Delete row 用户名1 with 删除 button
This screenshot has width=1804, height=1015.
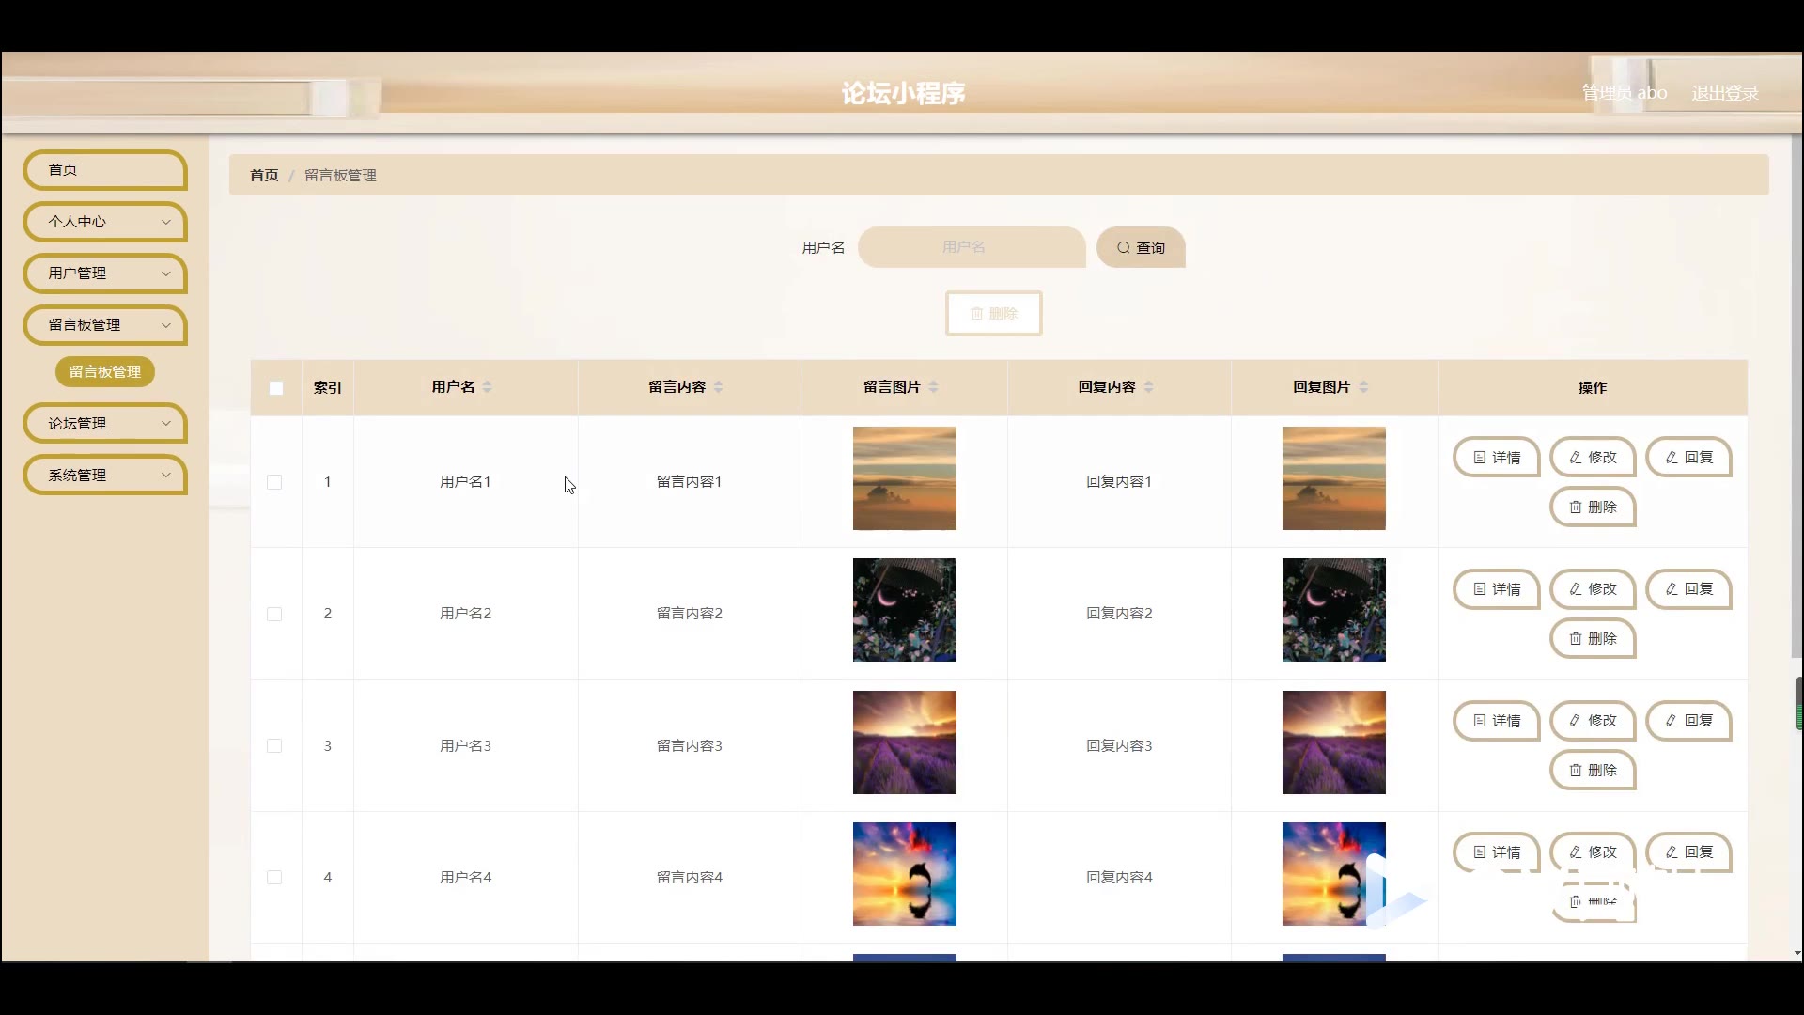[x=1593, y=507]
